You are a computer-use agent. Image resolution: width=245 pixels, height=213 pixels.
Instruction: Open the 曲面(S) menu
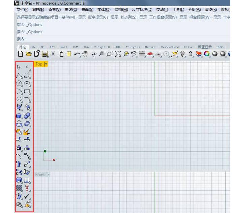pyautogui.click(x=87, y=10)
